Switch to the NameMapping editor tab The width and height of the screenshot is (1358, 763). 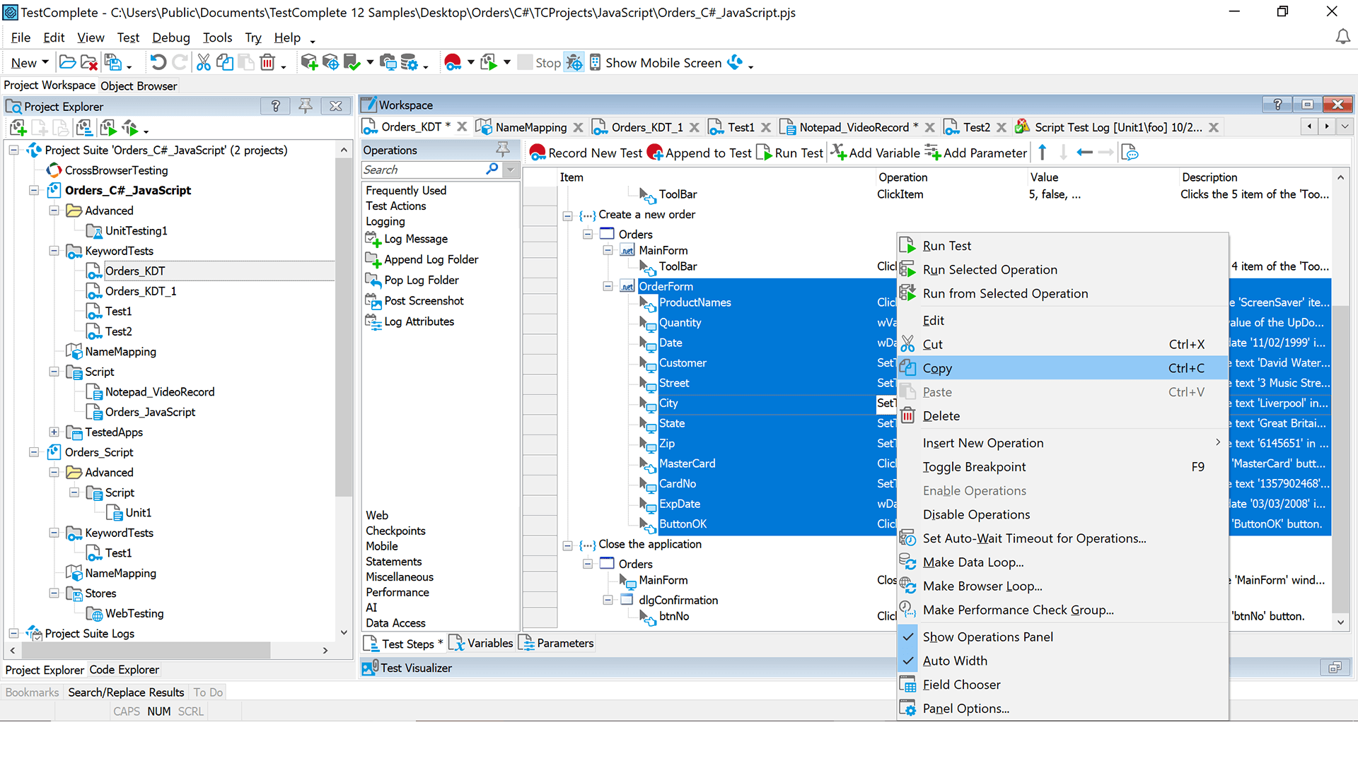[530, 127]
